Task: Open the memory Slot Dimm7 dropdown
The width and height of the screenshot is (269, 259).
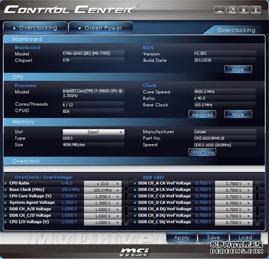Action: 94,132
